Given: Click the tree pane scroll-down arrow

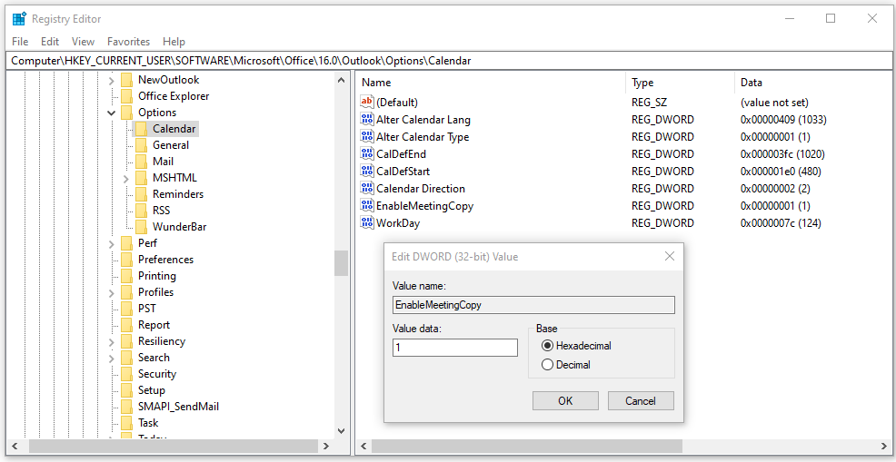Looking at the screenshot, I should point(341,431).
